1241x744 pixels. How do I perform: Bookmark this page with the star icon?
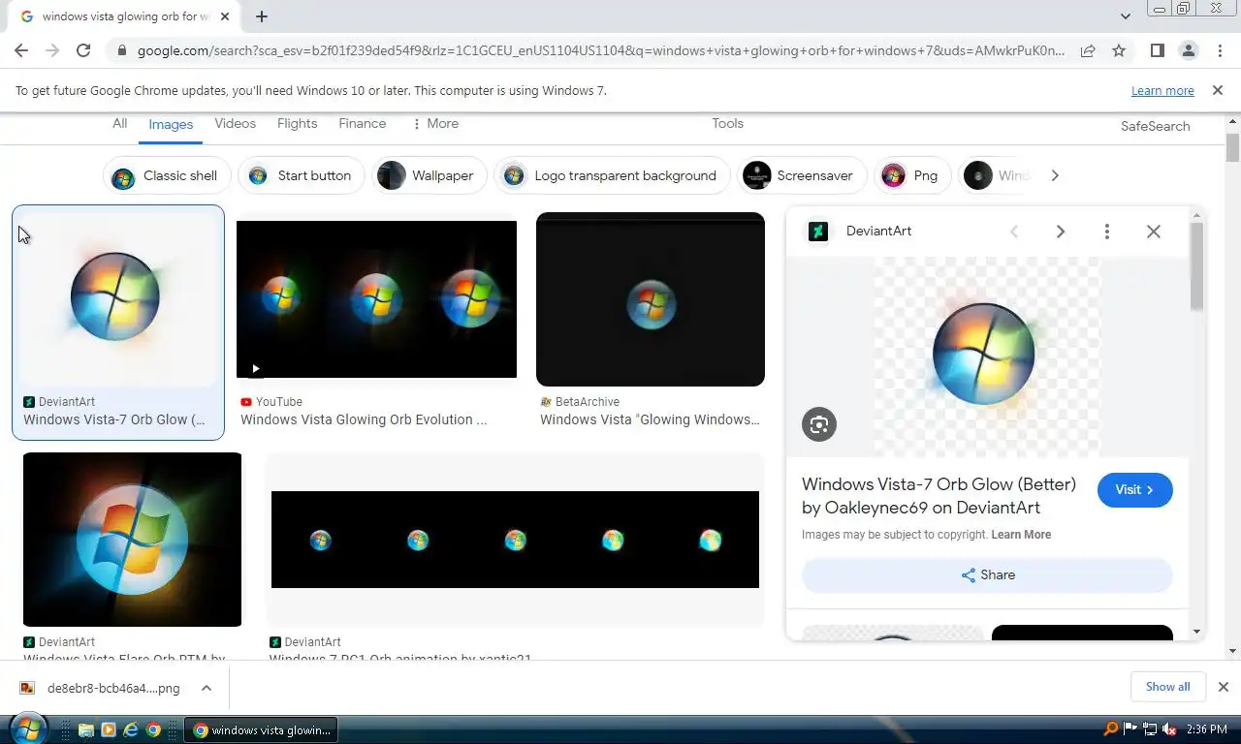tap(1119, 50)
